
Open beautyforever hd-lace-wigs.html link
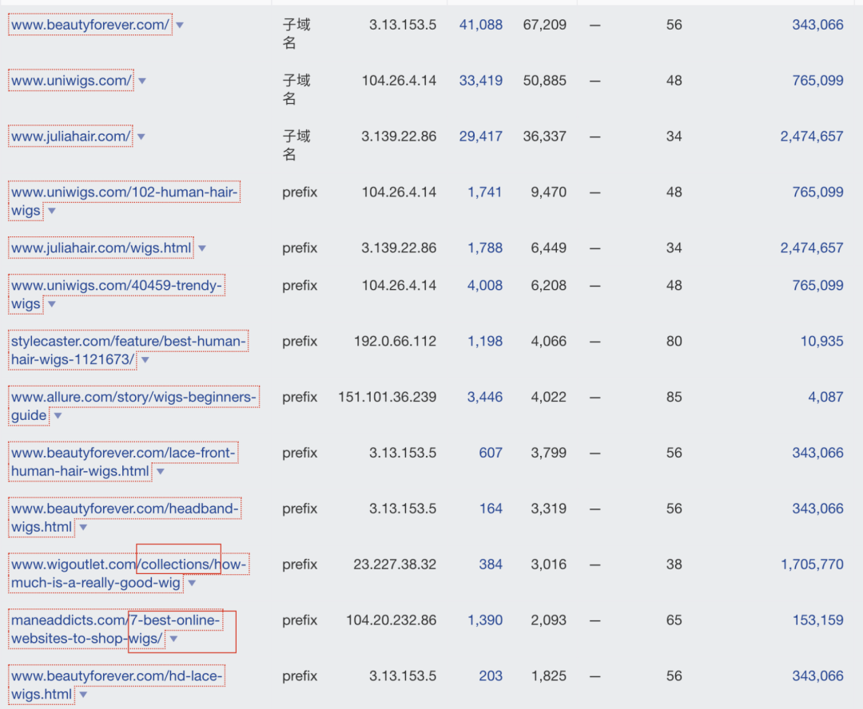click(117, 685)
